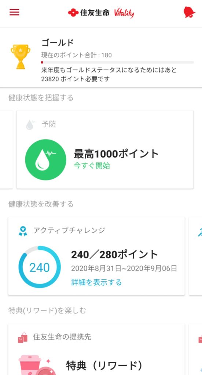The image size is (202, 375).
Task: Open the ゴールド status heading
Action: coord(58,43)
